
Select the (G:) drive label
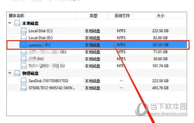tap(63, 52)
